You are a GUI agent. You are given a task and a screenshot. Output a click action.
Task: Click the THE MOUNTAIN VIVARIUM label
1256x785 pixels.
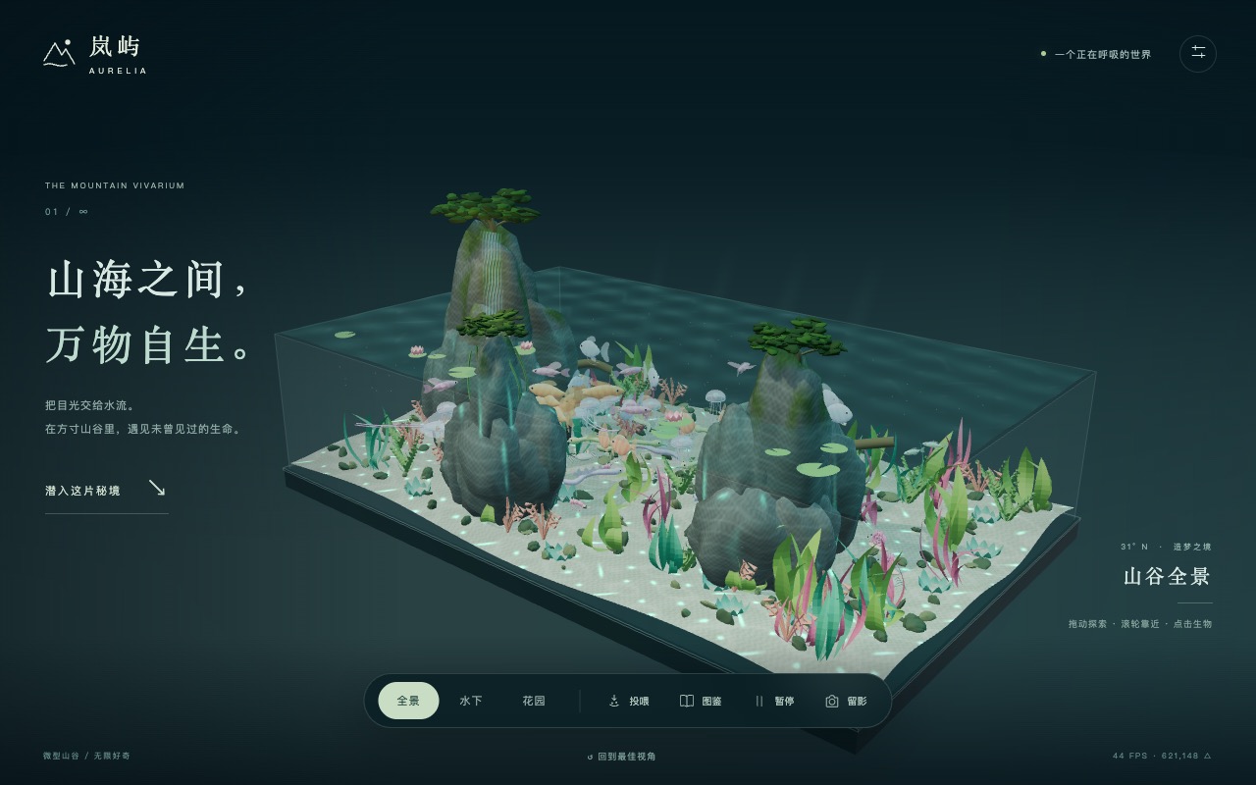tap(115, 185)
